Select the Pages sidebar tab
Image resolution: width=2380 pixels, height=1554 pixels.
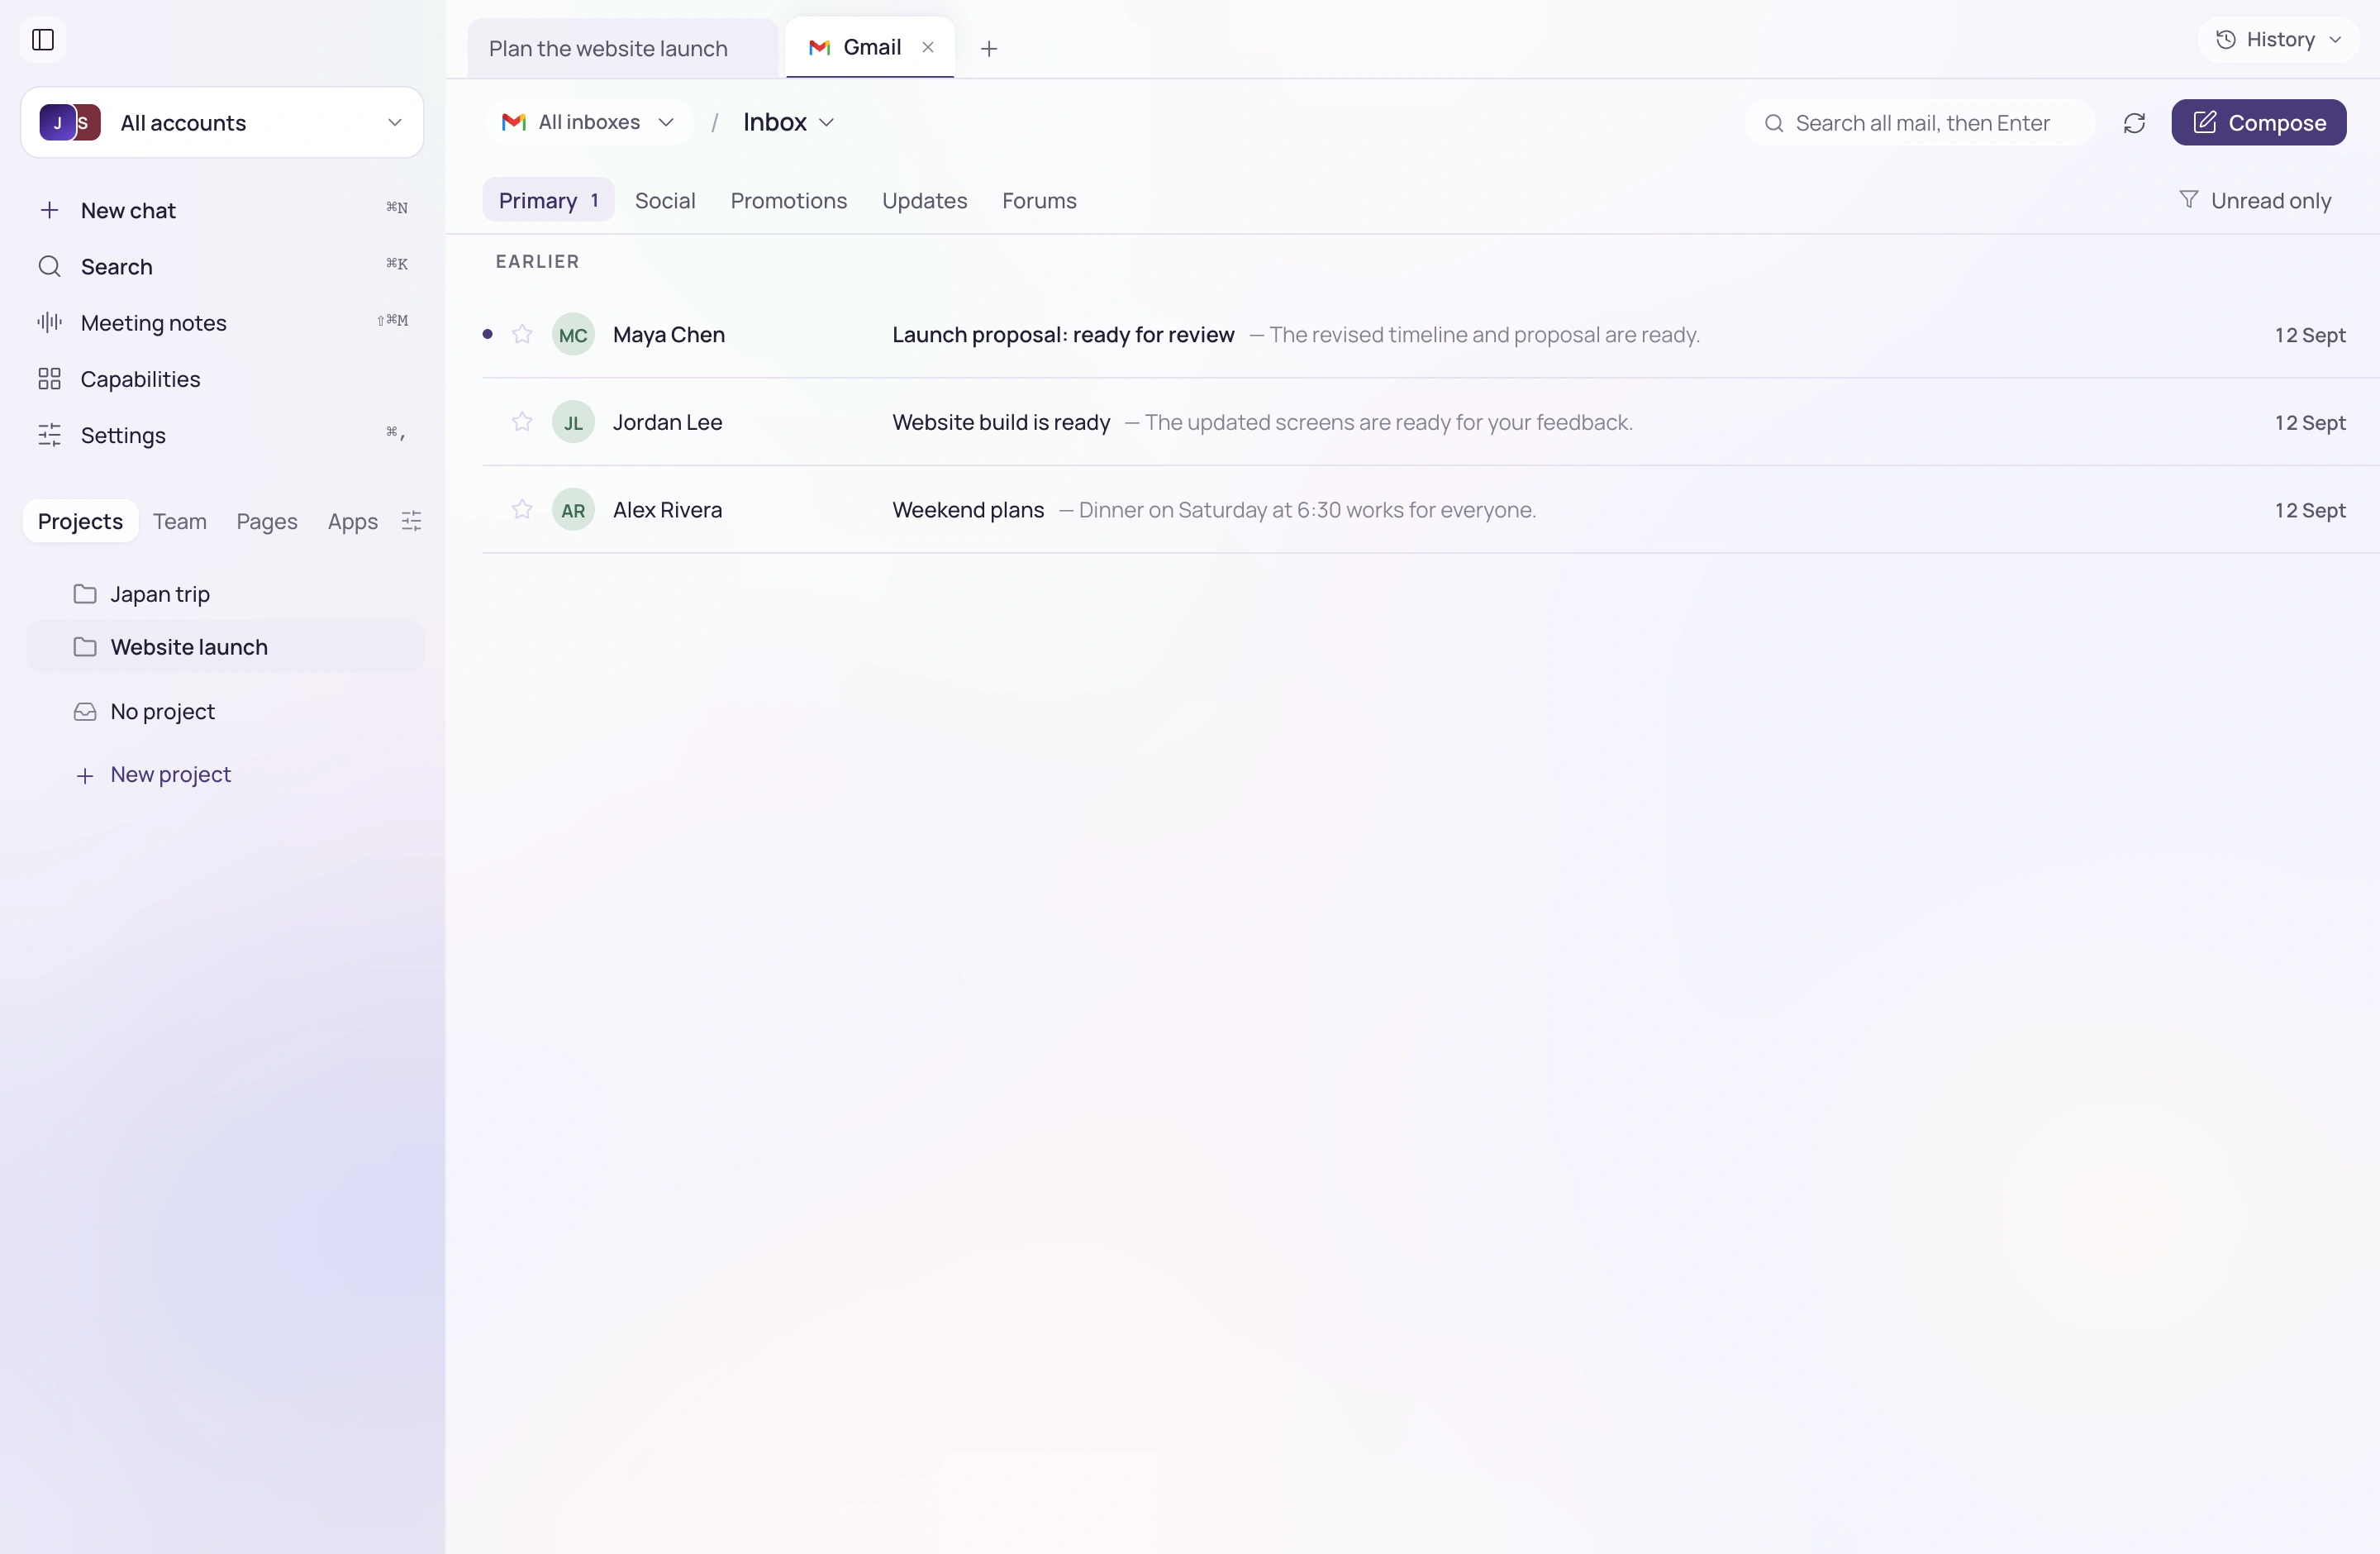(x=267, y=521)
